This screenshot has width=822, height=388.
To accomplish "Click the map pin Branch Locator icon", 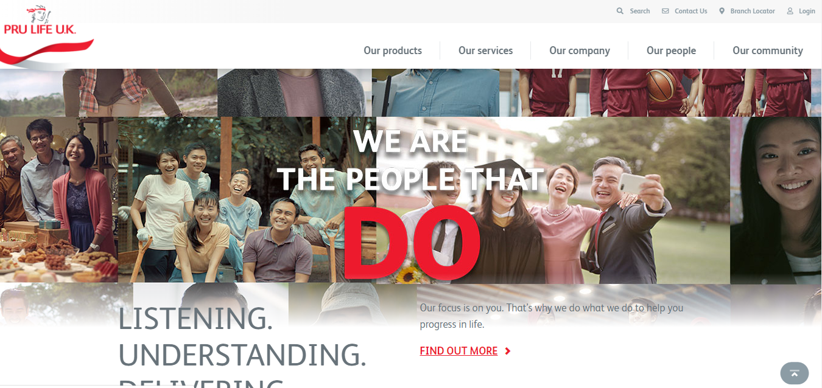I will click(722, 11).
